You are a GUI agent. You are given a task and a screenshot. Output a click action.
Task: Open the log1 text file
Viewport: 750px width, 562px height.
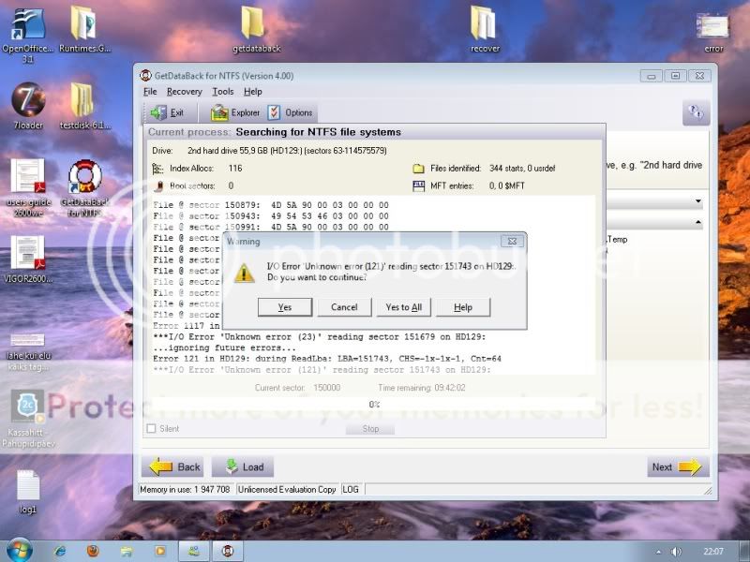tap(28, 493)
